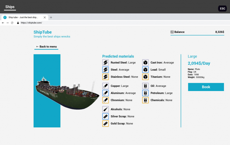Screen dimensions: 230x145
Task: Select the Petroleum barrel icon
Action: click(x=145, y=93)
